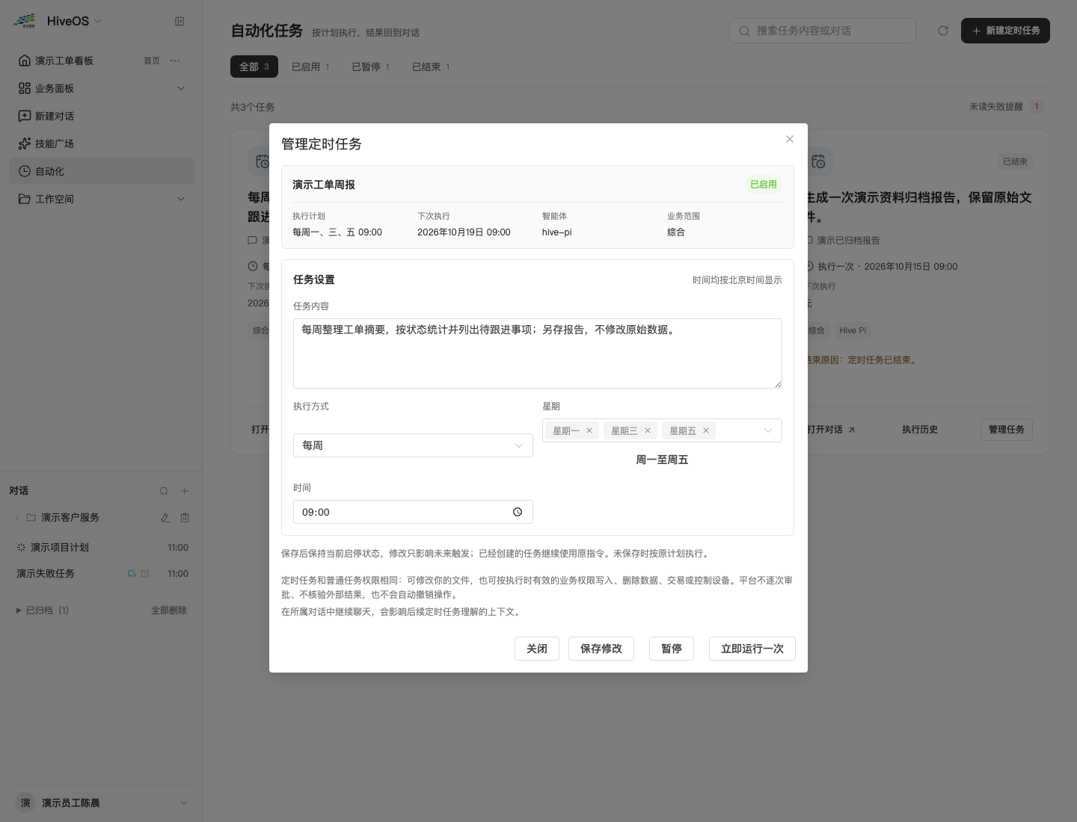Open the time picker clock icon
1077x822 pixels.
tap(518, 512)
